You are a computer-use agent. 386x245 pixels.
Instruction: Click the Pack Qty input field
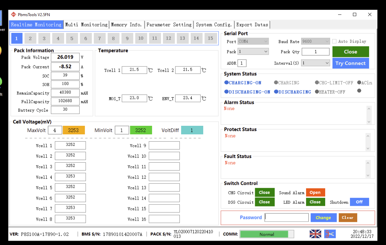(x=316, y=52)
